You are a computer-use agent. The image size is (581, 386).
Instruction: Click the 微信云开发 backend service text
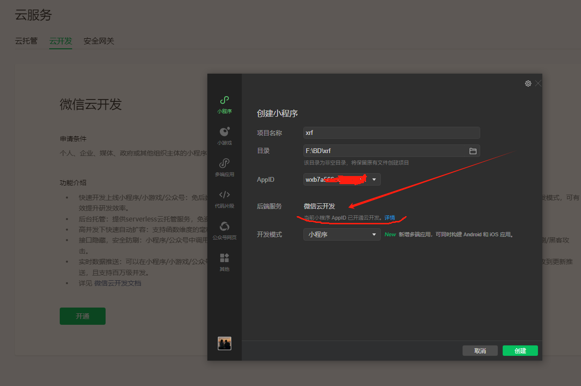(320, 206)
